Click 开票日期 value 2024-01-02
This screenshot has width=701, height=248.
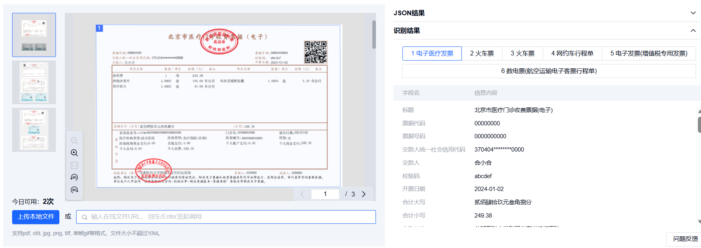point(489,189)
